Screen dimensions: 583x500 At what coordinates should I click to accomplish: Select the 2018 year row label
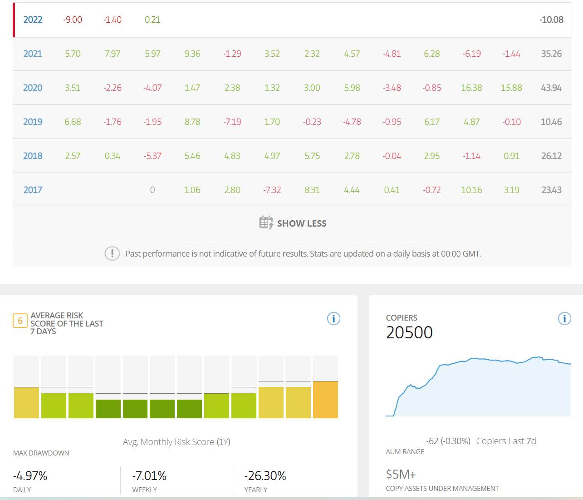tap(33, 156)
